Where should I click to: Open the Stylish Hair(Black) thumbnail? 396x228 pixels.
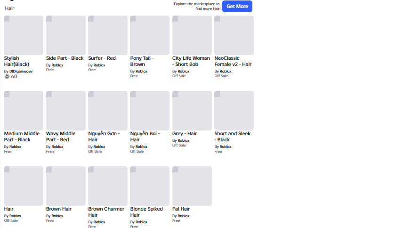pyautogui.click(x=24, y=35)
